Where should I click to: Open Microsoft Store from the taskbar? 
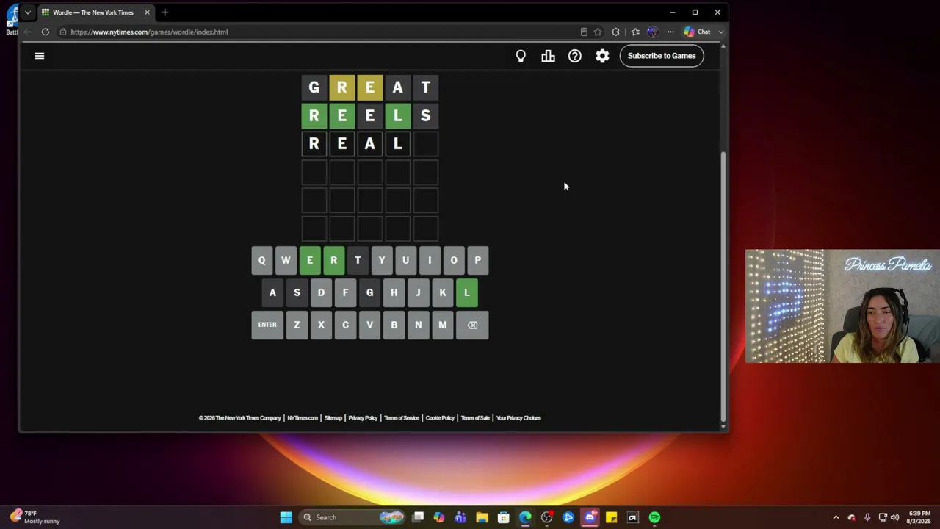pyautogui.click(x=504, y=517)
